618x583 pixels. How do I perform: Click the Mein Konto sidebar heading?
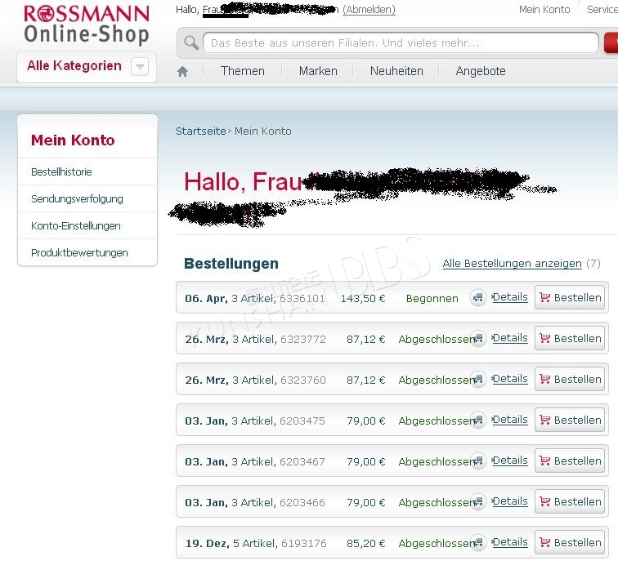[x=73, y=140]
